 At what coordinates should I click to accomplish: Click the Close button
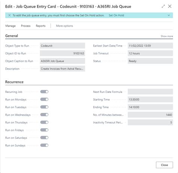[164, 165]
